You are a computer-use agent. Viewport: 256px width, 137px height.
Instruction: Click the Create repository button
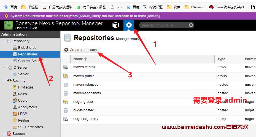pyautogui.click(x=81, y=50)
